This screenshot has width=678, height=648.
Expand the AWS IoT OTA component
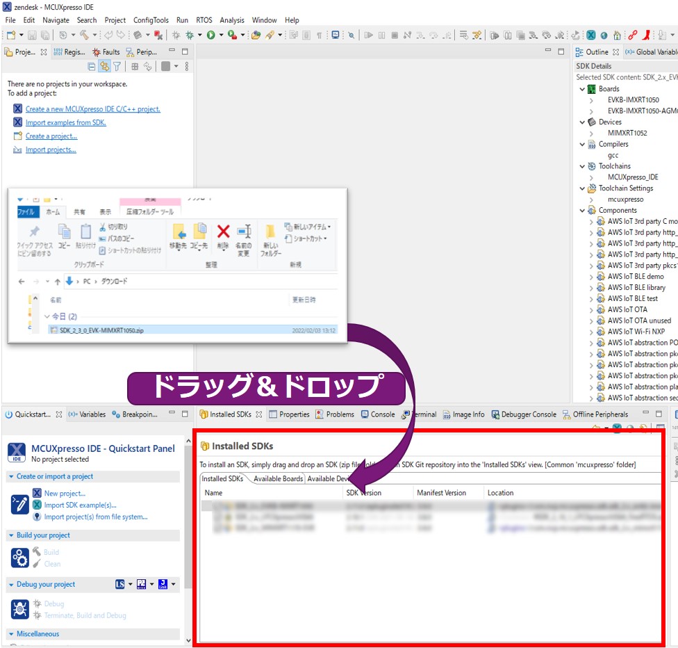(591, 309)
